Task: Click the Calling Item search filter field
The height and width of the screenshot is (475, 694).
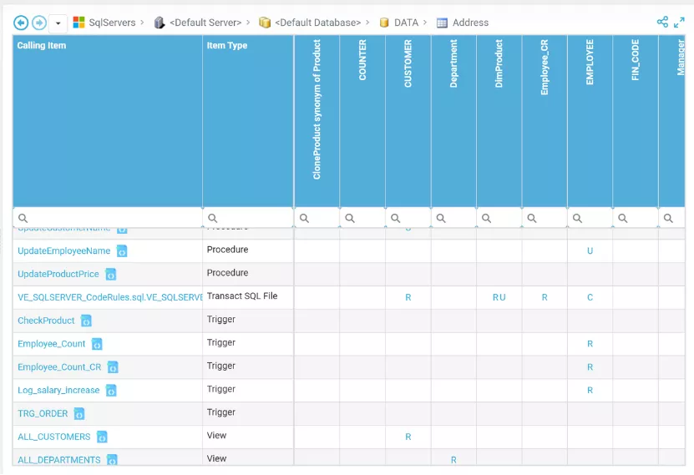Action: pyautogui.click(x=108, y=218)
